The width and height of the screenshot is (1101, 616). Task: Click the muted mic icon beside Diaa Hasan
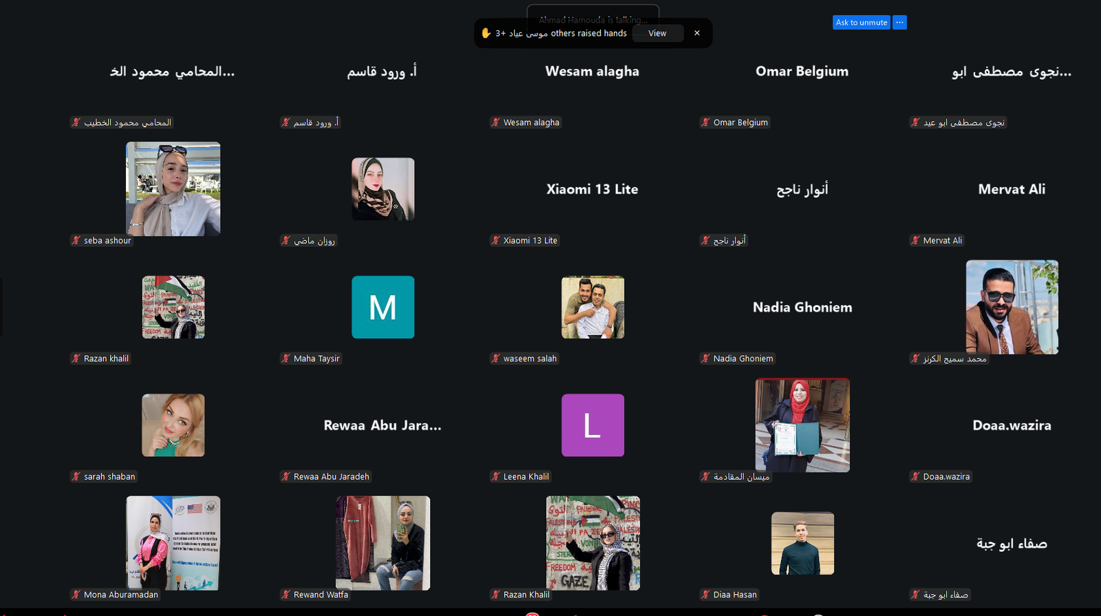tap(705, 595)
